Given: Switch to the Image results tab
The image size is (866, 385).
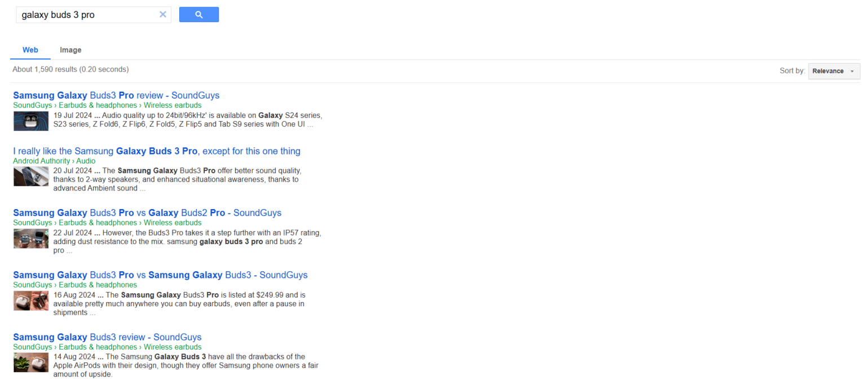Looking at the screenshot, I should coord(70,50).
